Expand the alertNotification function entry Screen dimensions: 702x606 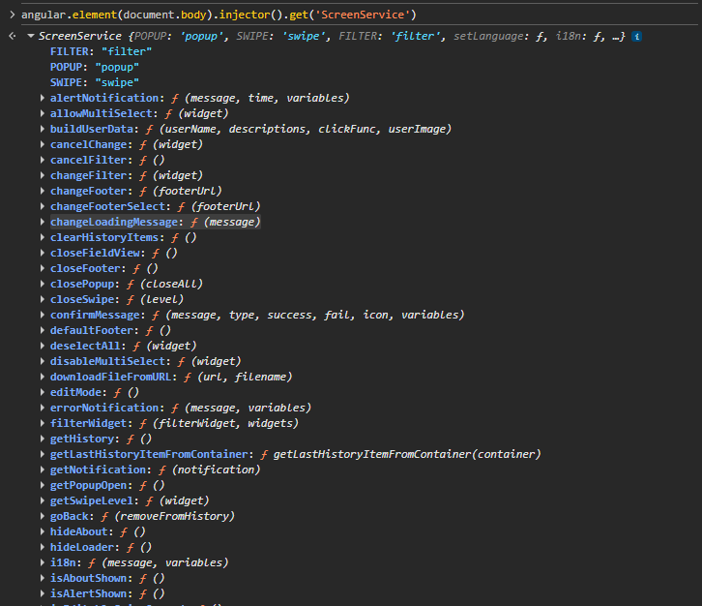click(x=43, y=98)
